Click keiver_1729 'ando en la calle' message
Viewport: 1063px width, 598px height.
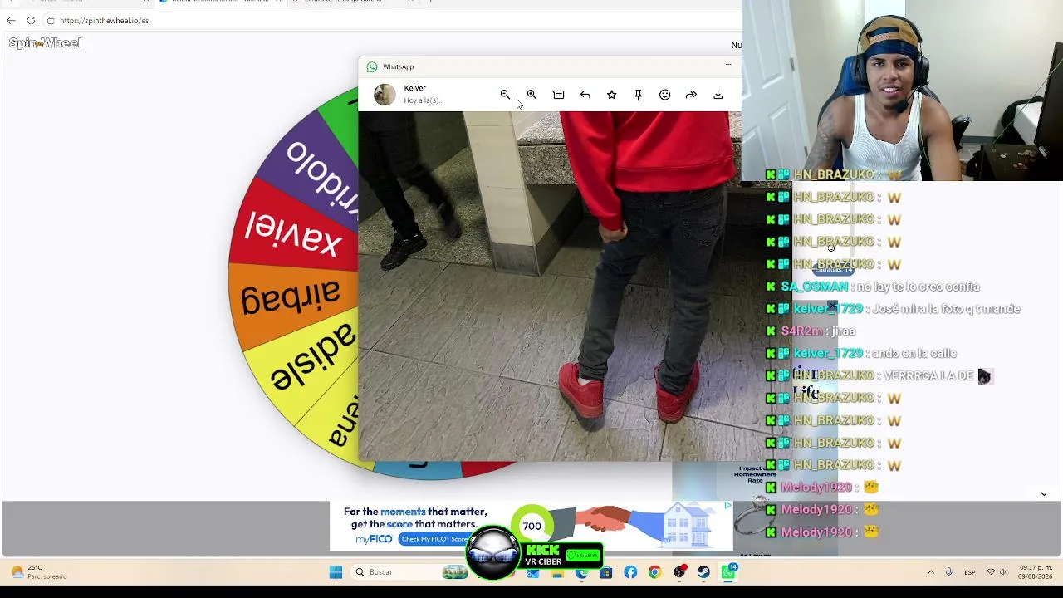click(x=861, y=354)
